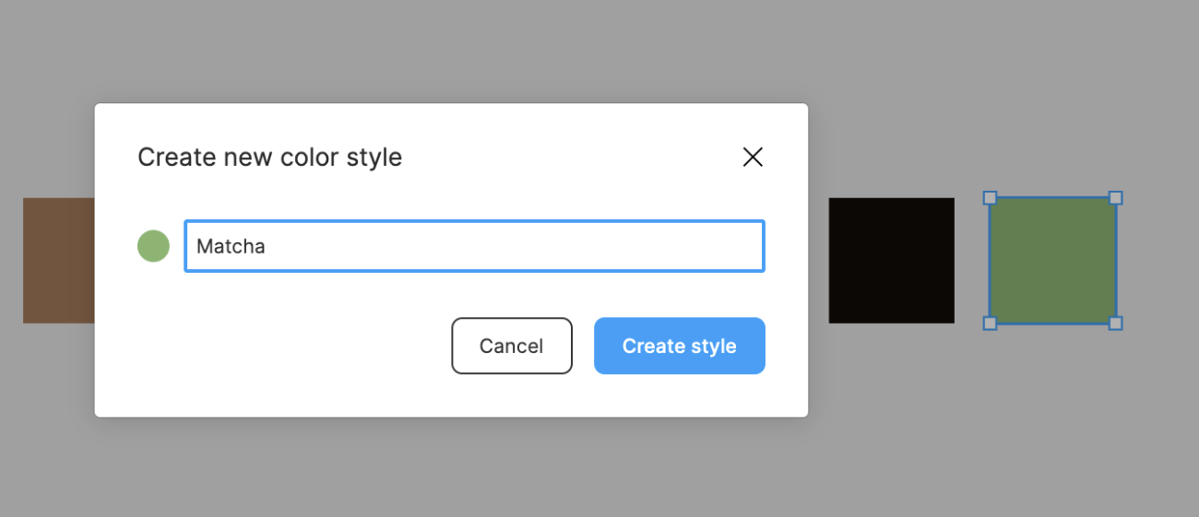1199x517 pixels.
Task: Select the black square on canvas
Action: pos(891,260)
